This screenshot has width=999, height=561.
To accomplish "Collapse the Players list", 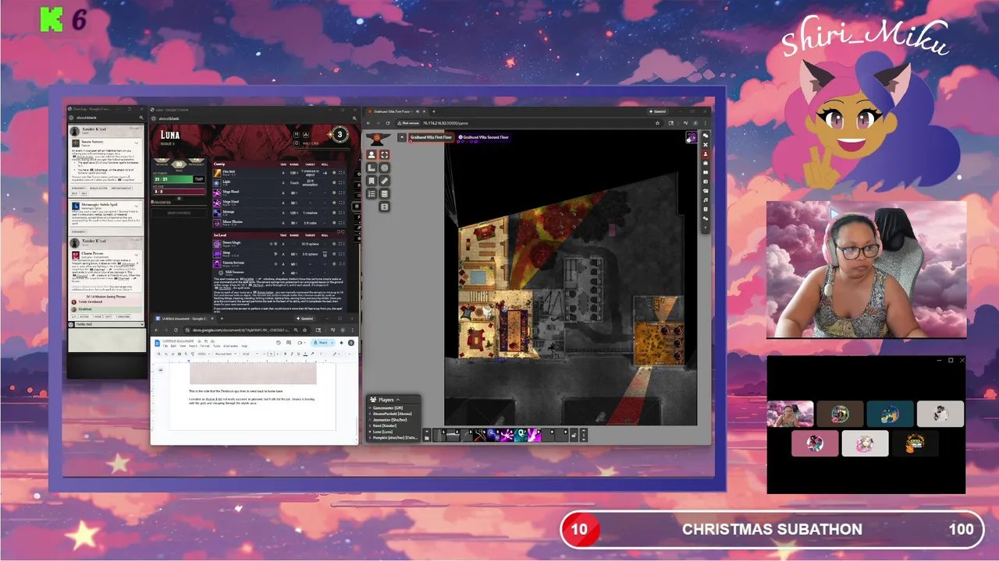I will 398,400.
